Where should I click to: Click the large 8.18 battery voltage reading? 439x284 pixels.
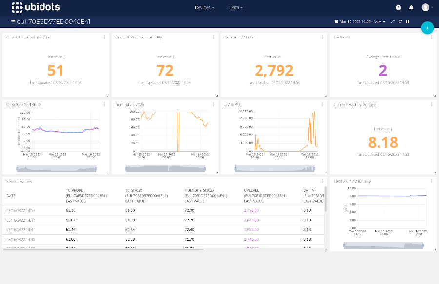click(383, 142)
